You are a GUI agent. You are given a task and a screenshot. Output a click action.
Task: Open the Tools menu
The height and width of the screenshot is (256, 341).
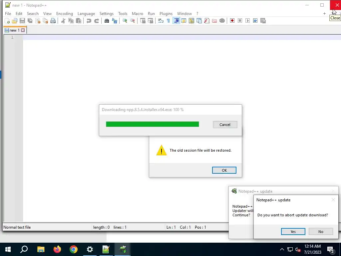point(123,13)
